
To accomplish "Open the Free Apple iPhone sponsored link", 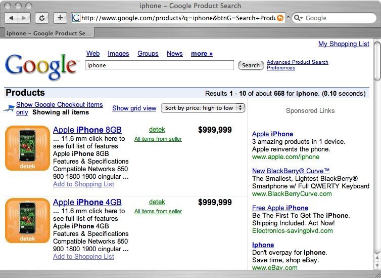I will [280, 208].
